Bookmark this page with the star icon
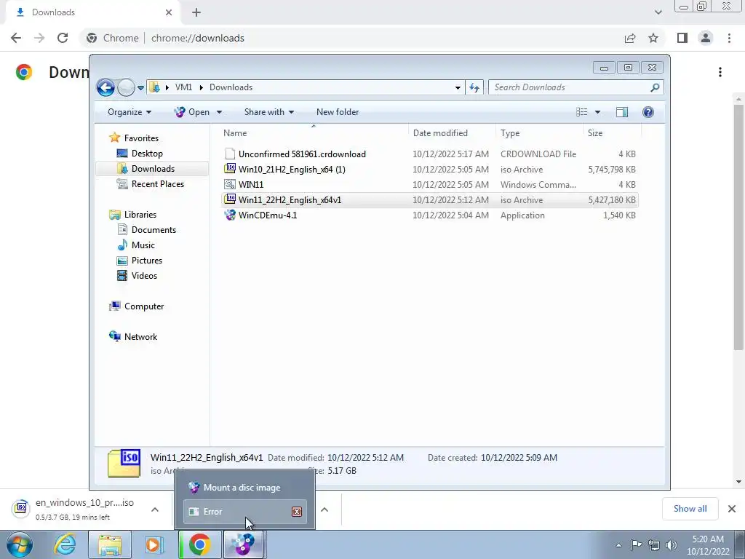The image size is (745, 559). [x=653, y=38]
